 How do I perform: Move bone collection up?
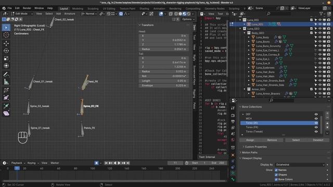327,123
